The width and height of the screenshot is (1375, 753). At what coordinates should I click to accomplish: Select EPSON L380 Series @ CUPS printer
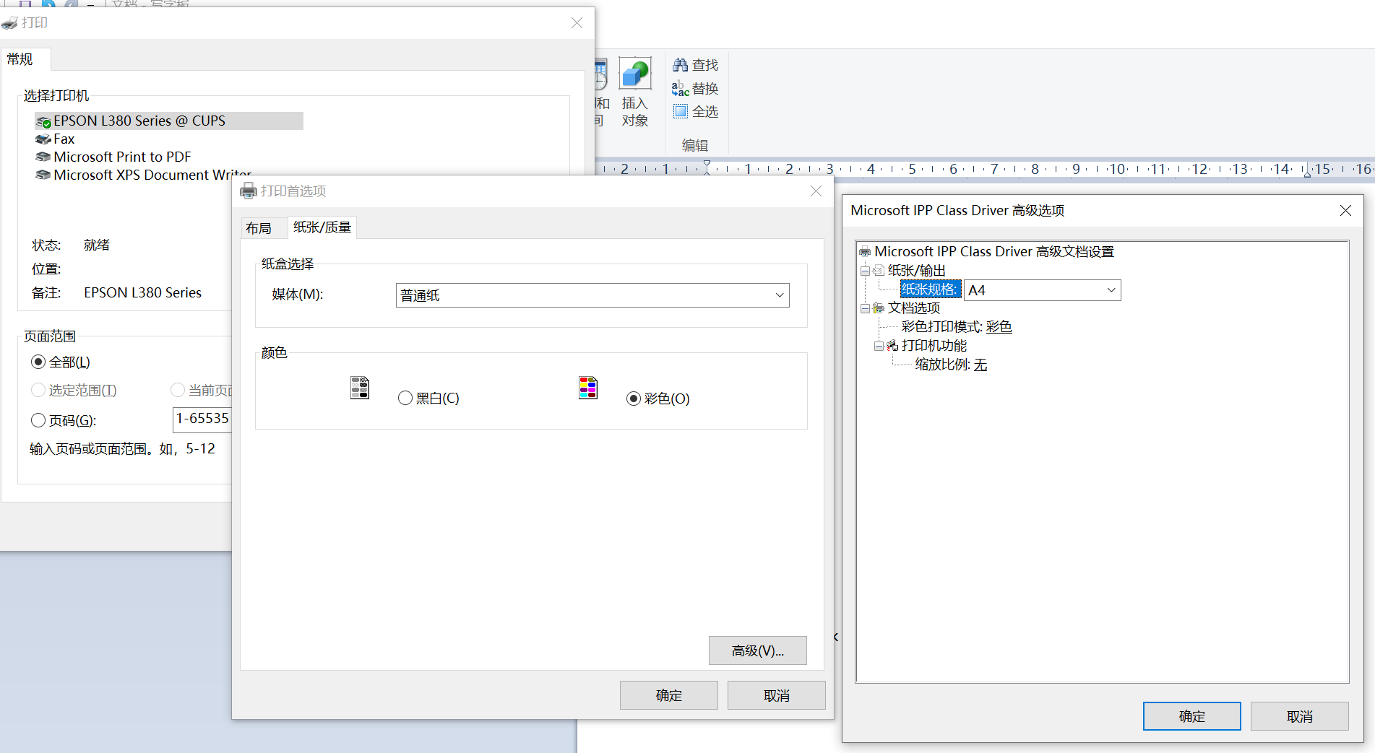pyautogui.click(x=139, y=121)
